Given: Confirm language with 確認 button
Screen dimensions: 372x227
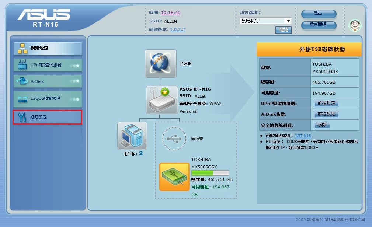Looking at the screenshot, I should (283, 30).
